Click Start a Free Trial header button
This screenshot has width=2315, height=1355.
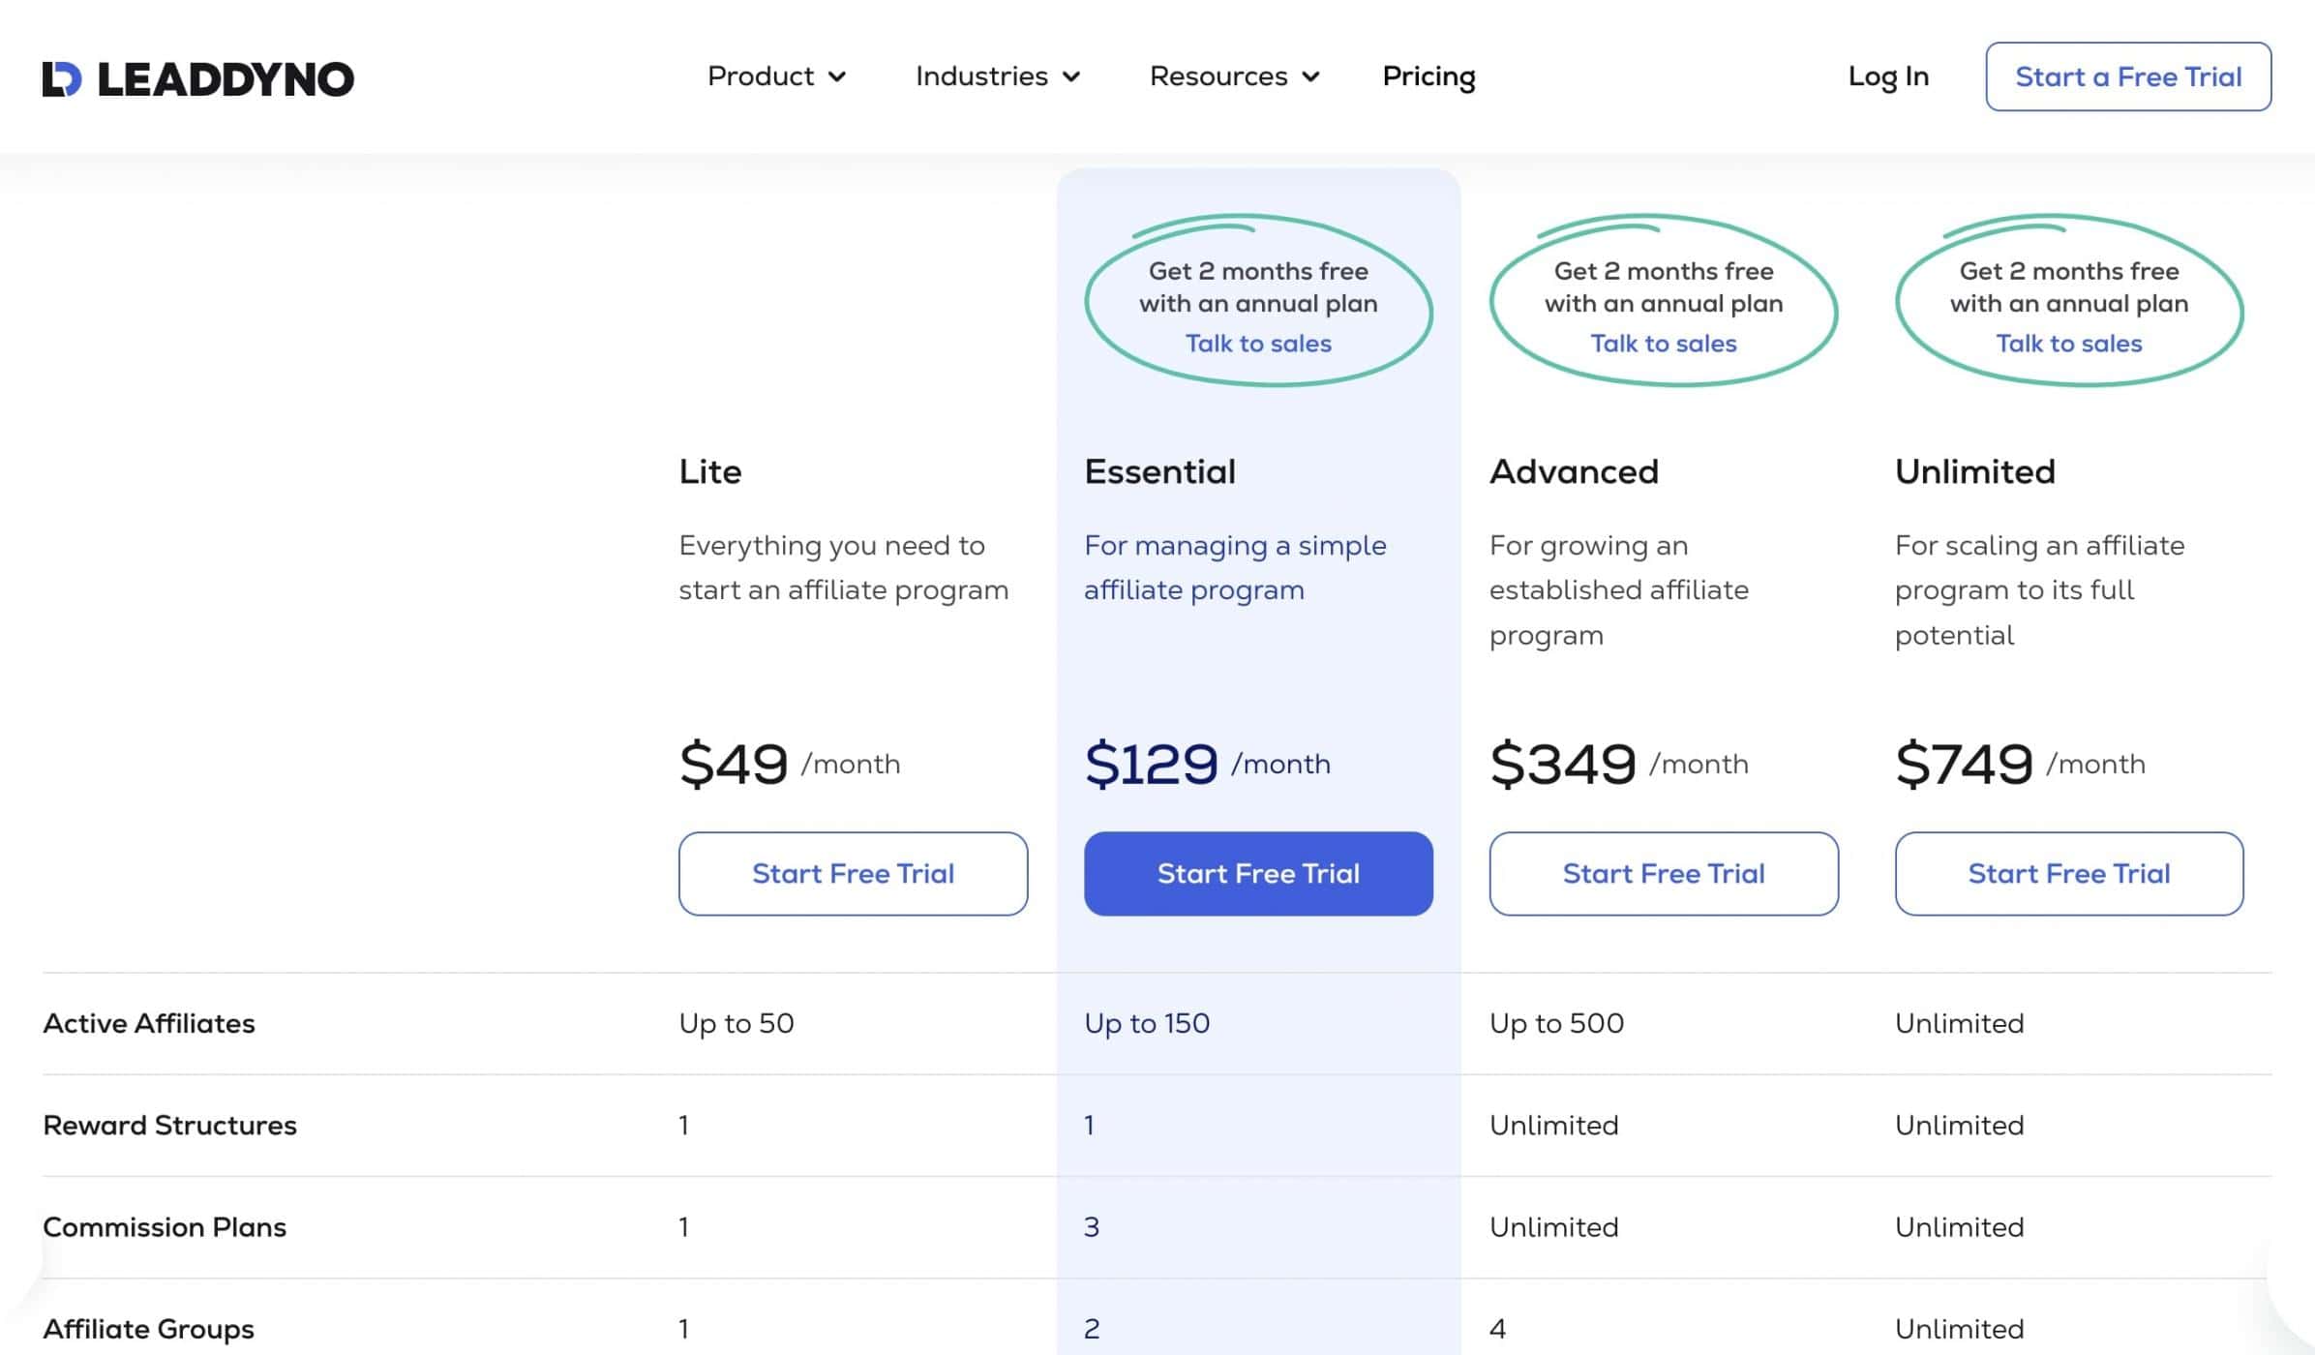click(x=2127, y=76)
